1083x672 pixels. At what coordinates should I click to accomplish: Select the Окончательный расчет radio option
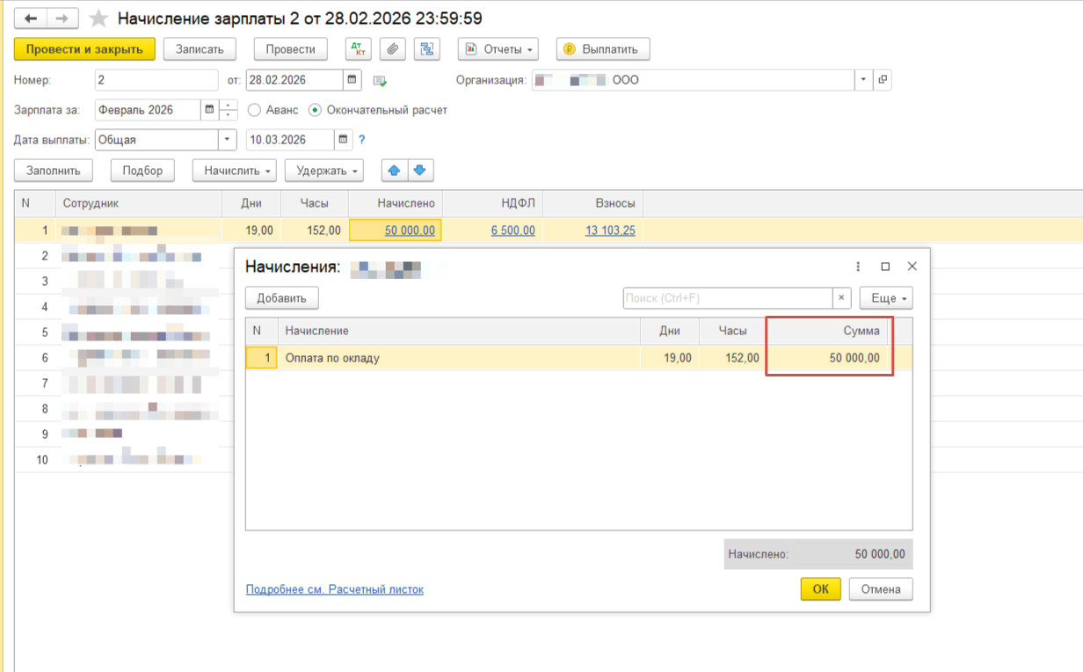click(378, 110)
